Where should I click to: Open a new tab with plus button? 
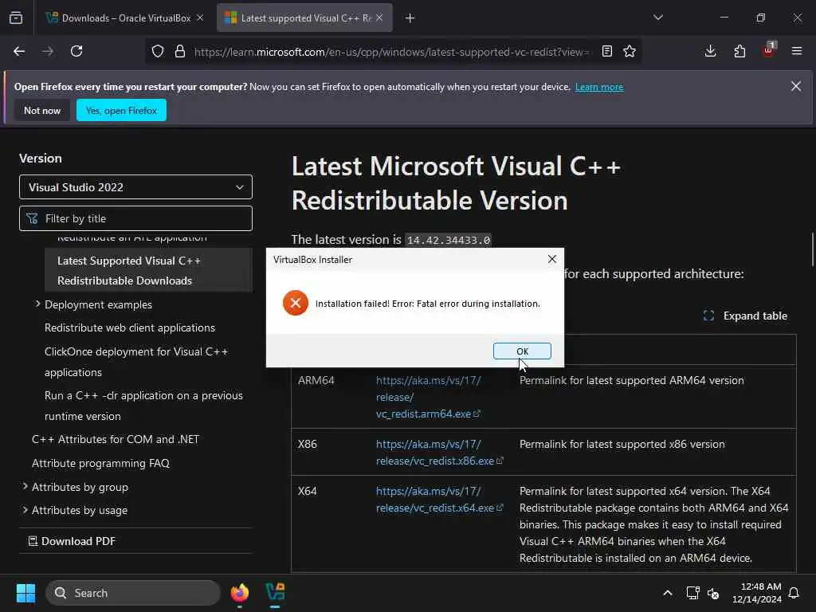410,18
